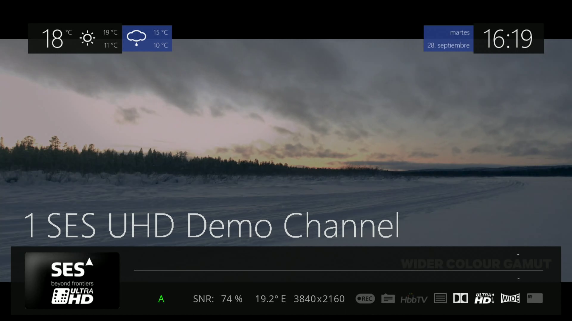This screenshot has height=321, width=572.
Task: Click the subtitles speech-bubble icon
Action: 388,298
